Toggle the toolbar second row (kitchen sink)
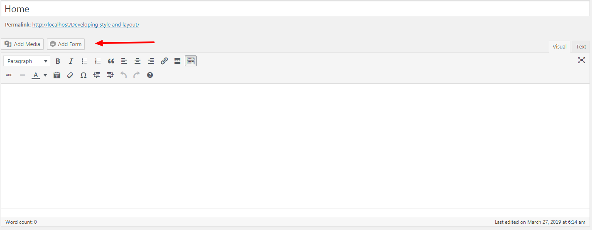592x230 pixels. (191, 61)
